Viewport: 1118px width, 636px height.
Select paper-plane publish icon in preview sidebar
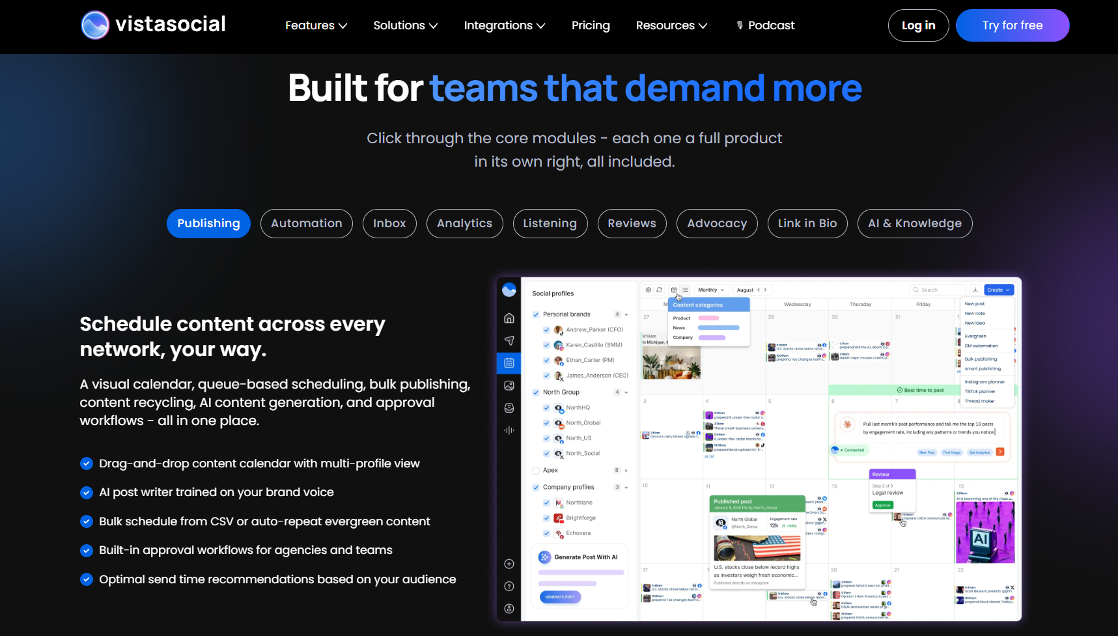(509, 340)
